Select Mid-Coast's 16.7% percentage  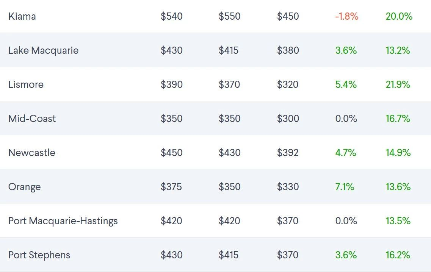pyautogui.click(x=398, y=119)
